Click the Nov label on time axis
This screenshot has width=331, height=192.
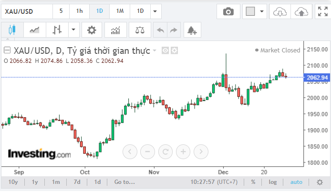click(x=154, y=172)
